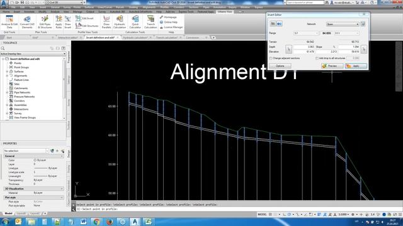Screen dimensions: 403x226
Task: Click the start Depth input field
Action: [304, 47]
